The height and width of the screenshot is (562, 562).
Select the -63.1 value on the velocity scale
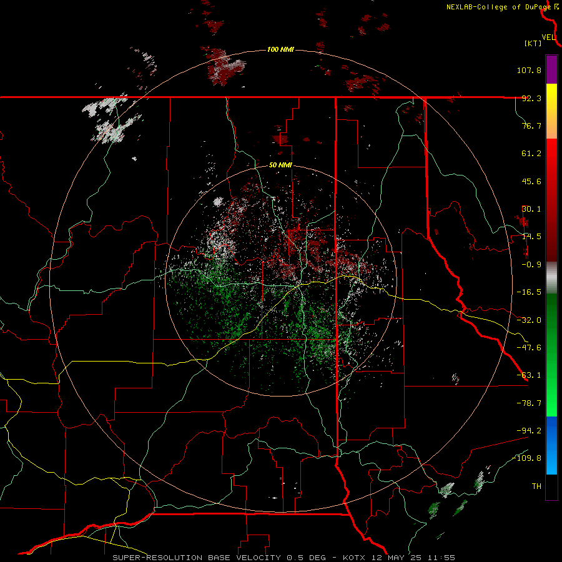coord(529,375)
